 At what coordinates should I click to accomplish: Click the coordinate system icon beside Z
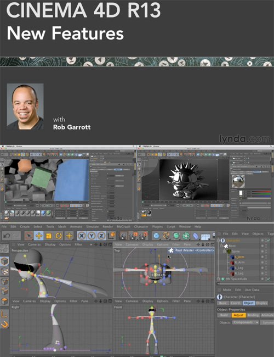[111, 236]
